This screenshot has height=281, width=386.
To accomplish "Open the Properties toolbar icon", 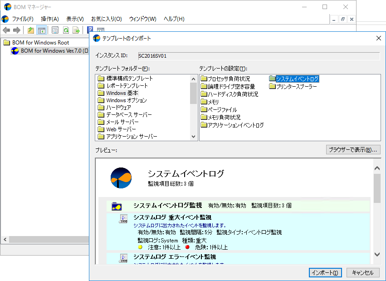I will pyautogui.click(x=55, y=30).
